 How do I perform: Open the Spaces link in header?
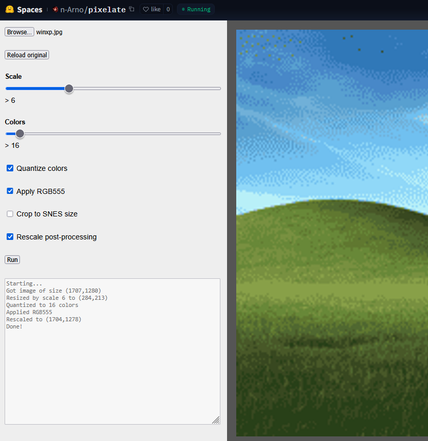tap(30, 10)
